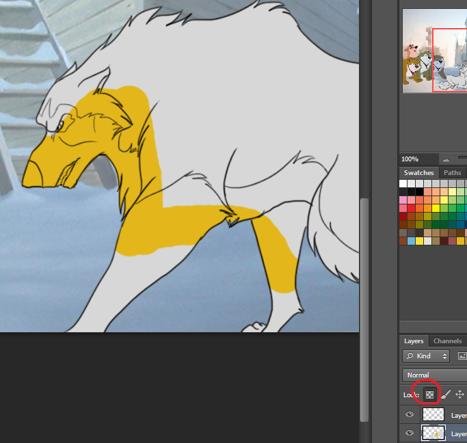This screenshot has width=467, height=443.
Task: Open the Normal blend mode dropdown
Action: (x=435, y=375)
